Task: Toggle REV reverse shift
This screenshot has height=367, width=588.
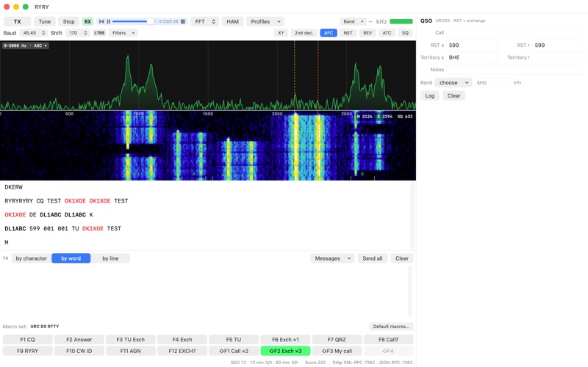Action: coord(367,33)
